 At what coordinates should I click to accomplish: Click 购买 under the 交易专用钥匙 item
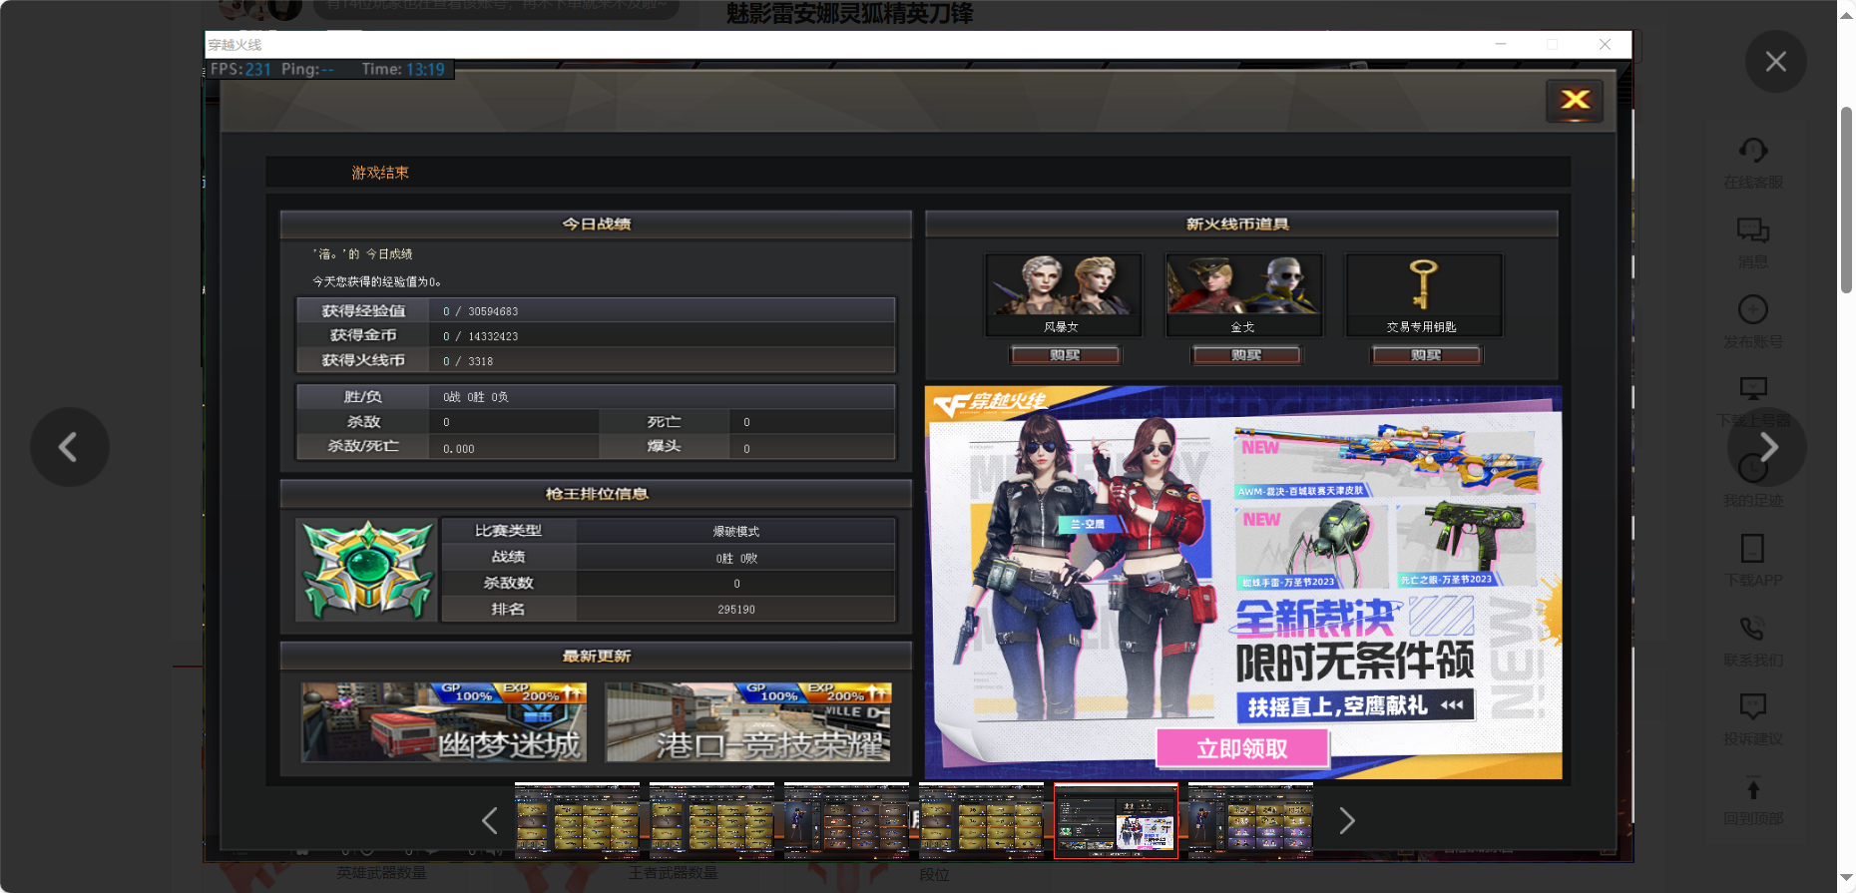tap(1426, 354)
